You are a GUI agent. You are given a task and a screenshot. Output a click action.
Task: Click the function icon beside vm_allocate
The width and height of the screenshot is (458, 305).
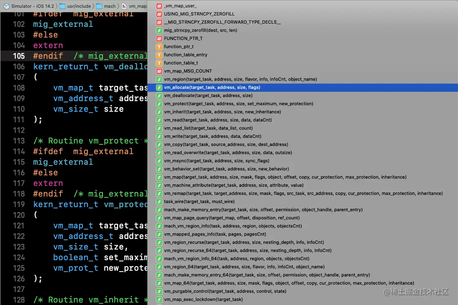point(159,88)
